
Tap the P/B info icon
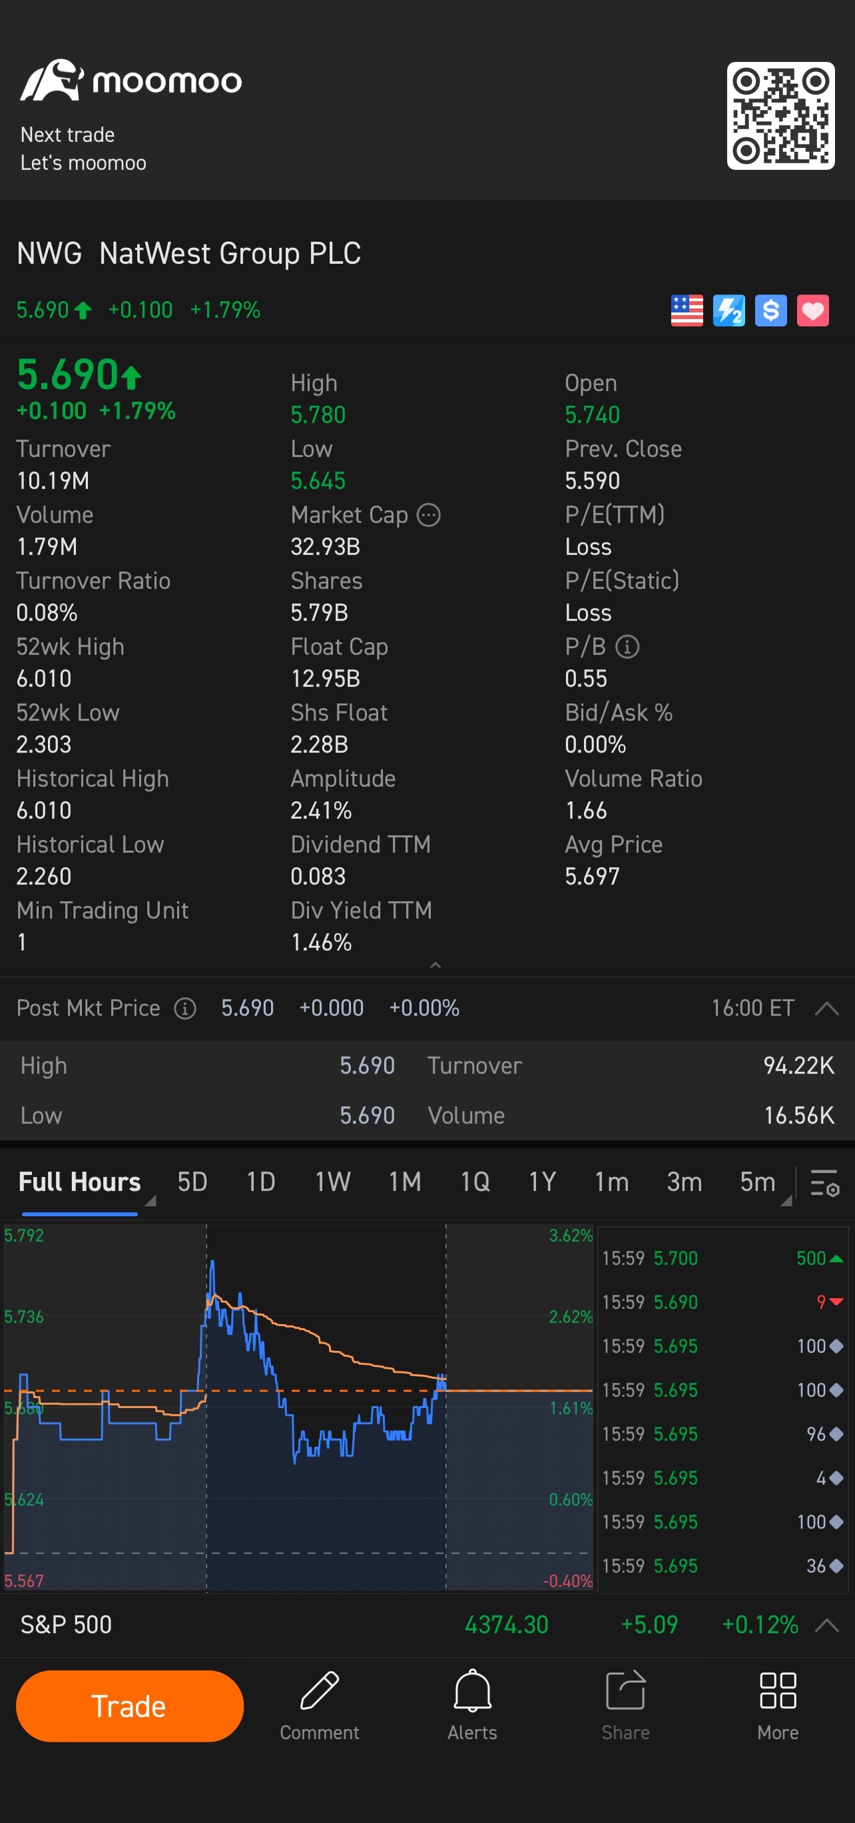[627, 647]
